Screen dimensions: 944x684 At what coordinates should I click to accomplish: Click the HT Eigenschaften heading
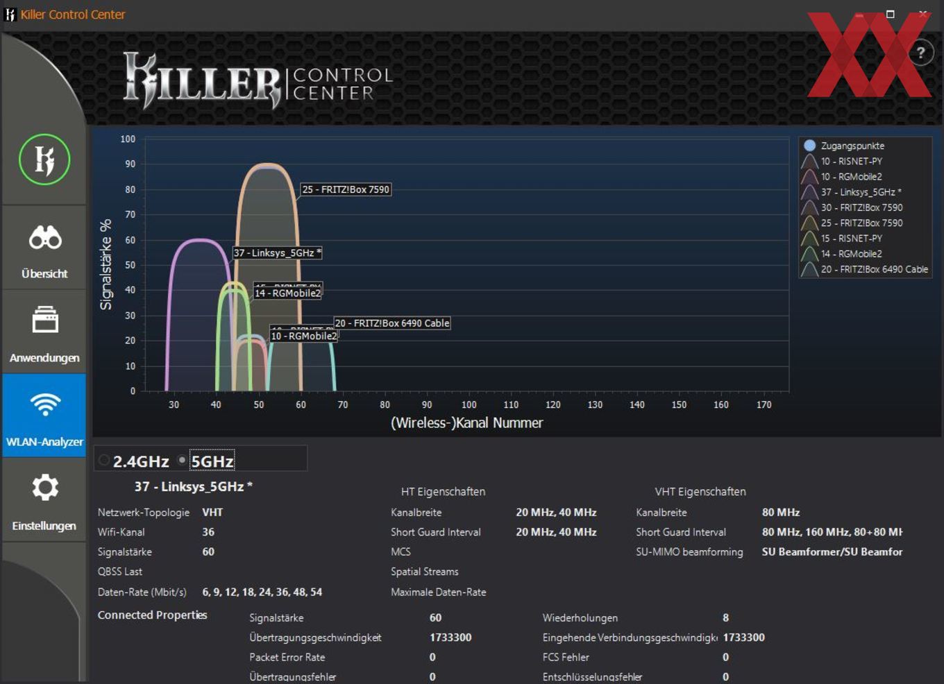(443, 492)
